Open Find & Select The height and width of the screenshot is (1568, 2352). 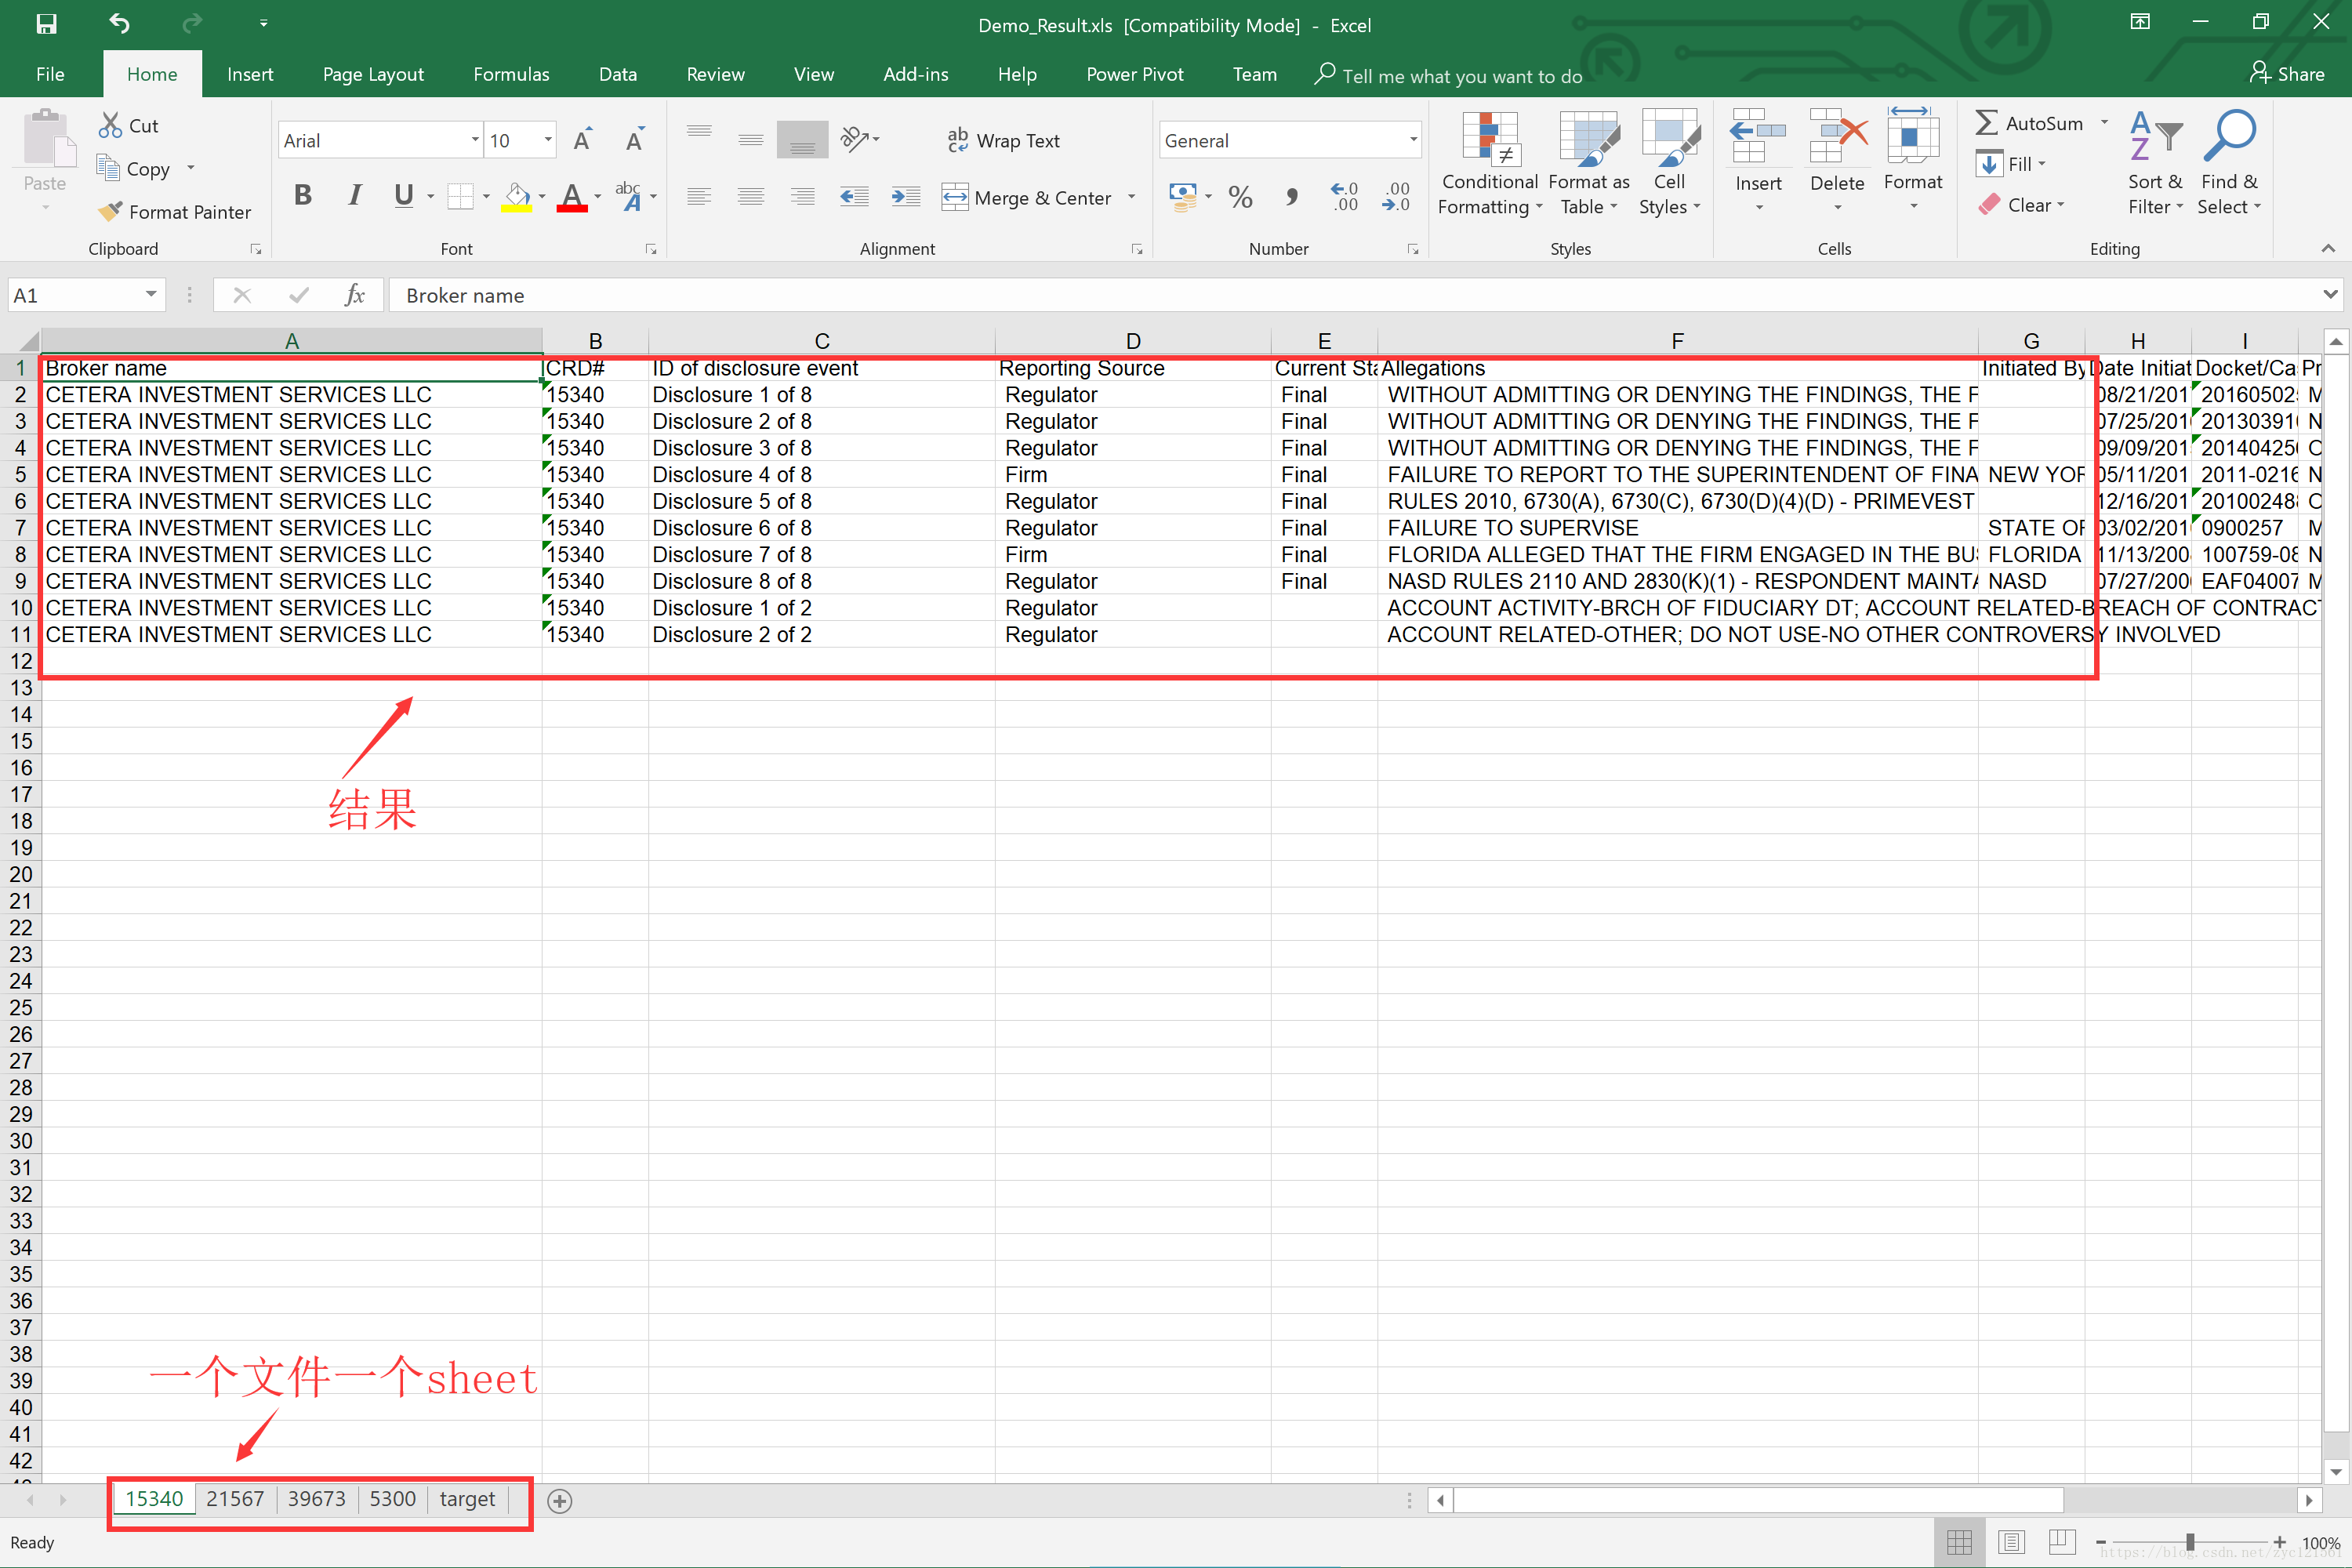click(2229, 164)
